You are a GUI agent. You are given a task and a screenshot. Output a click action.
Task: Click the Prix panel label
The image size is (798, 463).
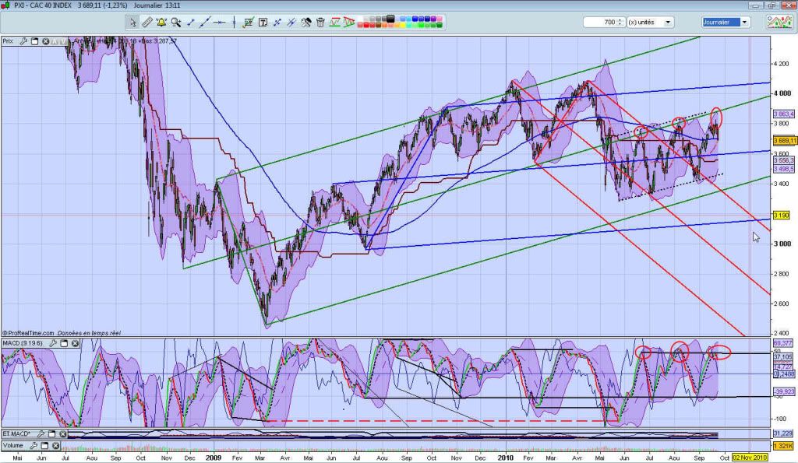click(9, 40)
